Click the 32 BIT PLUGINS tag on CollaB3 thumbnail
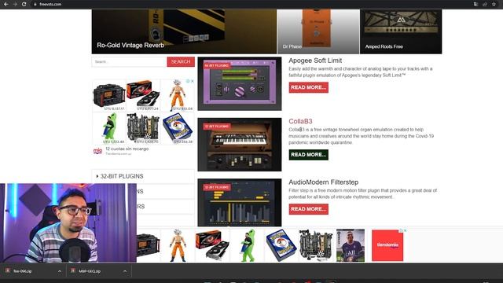Image resolution: width=503 pixels, height=283 pixels. 217,127
